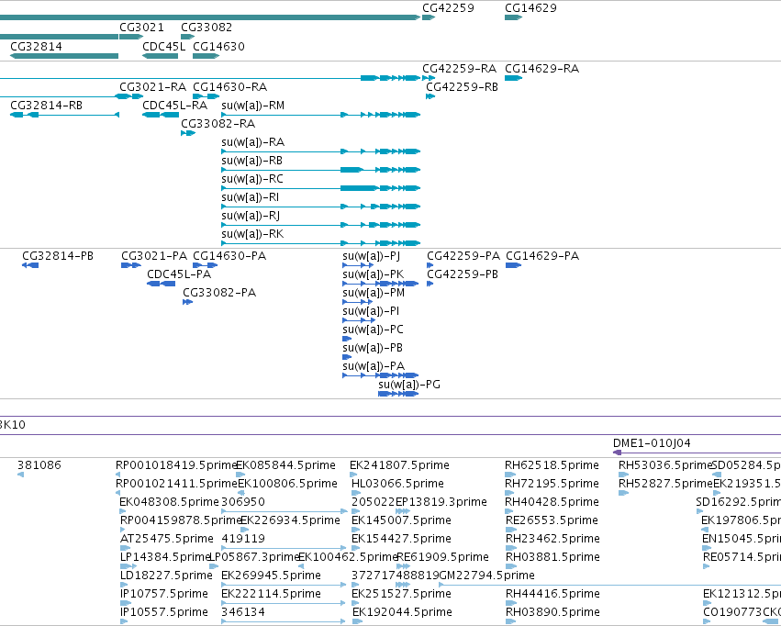
Task: Select the RH44416.5prime EST label
Action: [552, 594]
